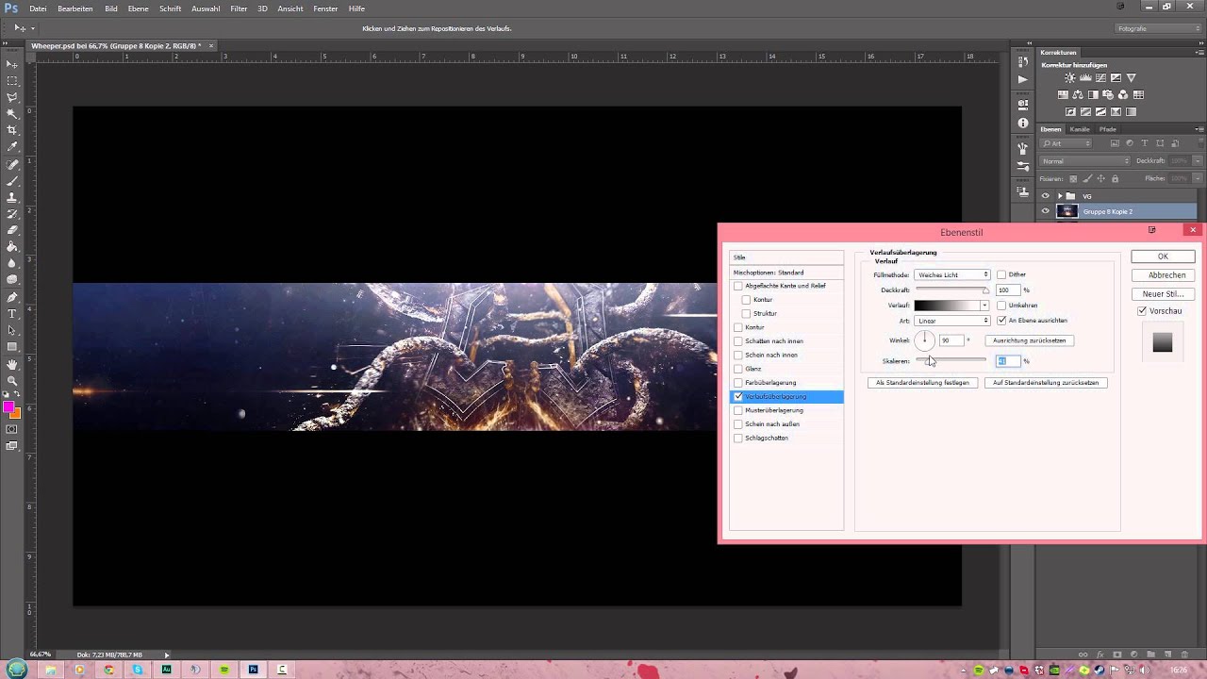The height and width of the screenshot is (679, 1207).
Task: Open the Art Linear dropdown
Action: pyautogui.click(x=951, y=321)
